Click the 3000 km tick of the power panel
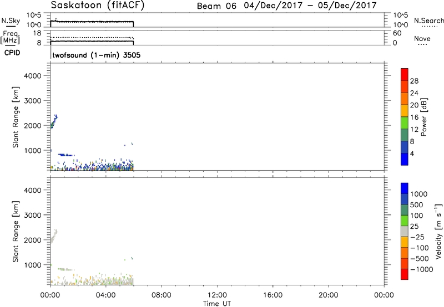This screenshot has height=307, width=444. (32, 101)
